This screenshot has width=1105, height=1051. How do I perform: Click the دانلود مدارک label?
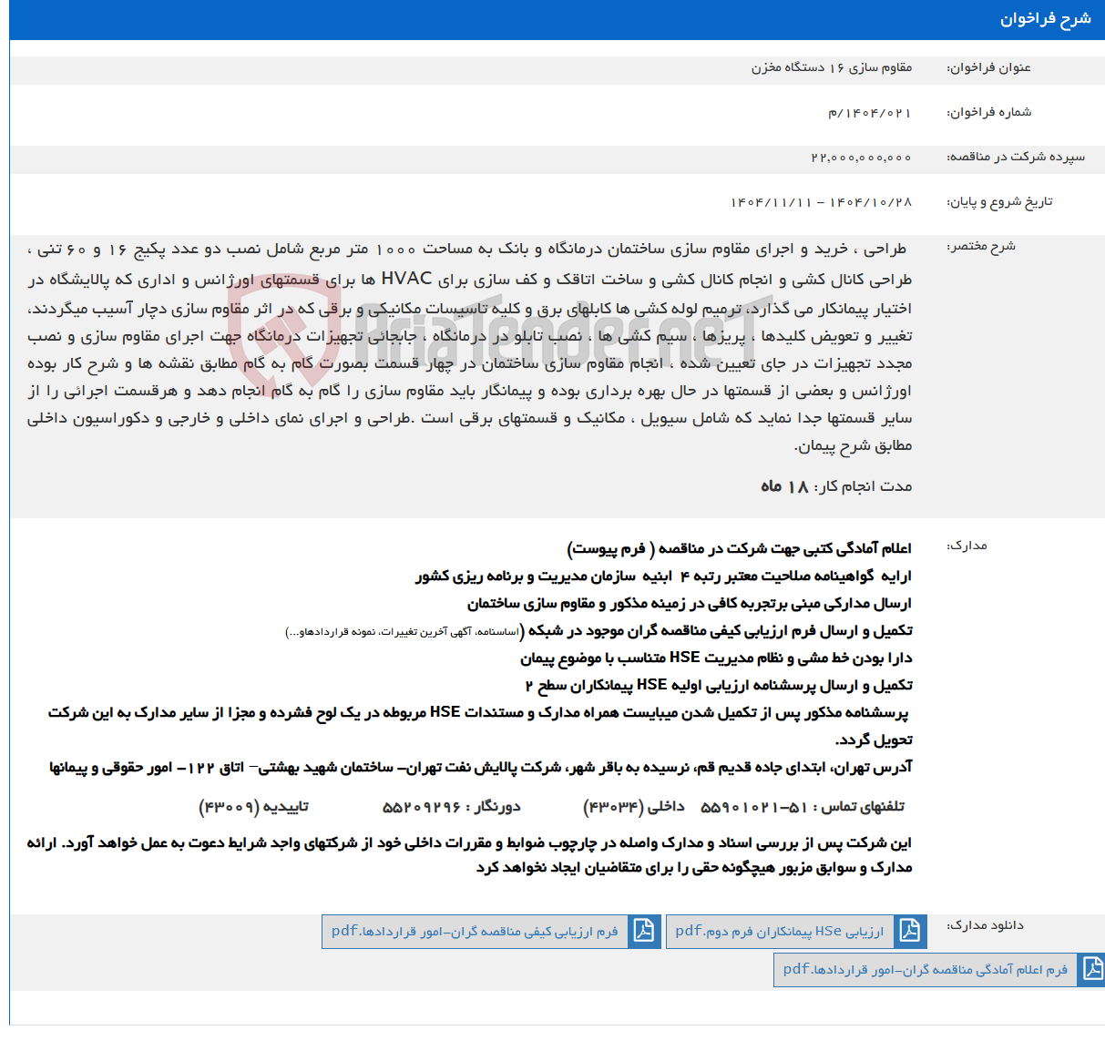pos(985,925)
